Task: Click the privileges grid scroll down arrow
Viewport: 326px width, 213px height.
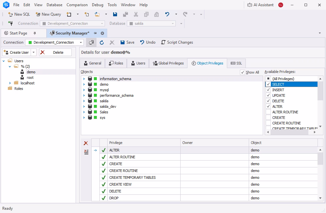Action: coord(320,198)
